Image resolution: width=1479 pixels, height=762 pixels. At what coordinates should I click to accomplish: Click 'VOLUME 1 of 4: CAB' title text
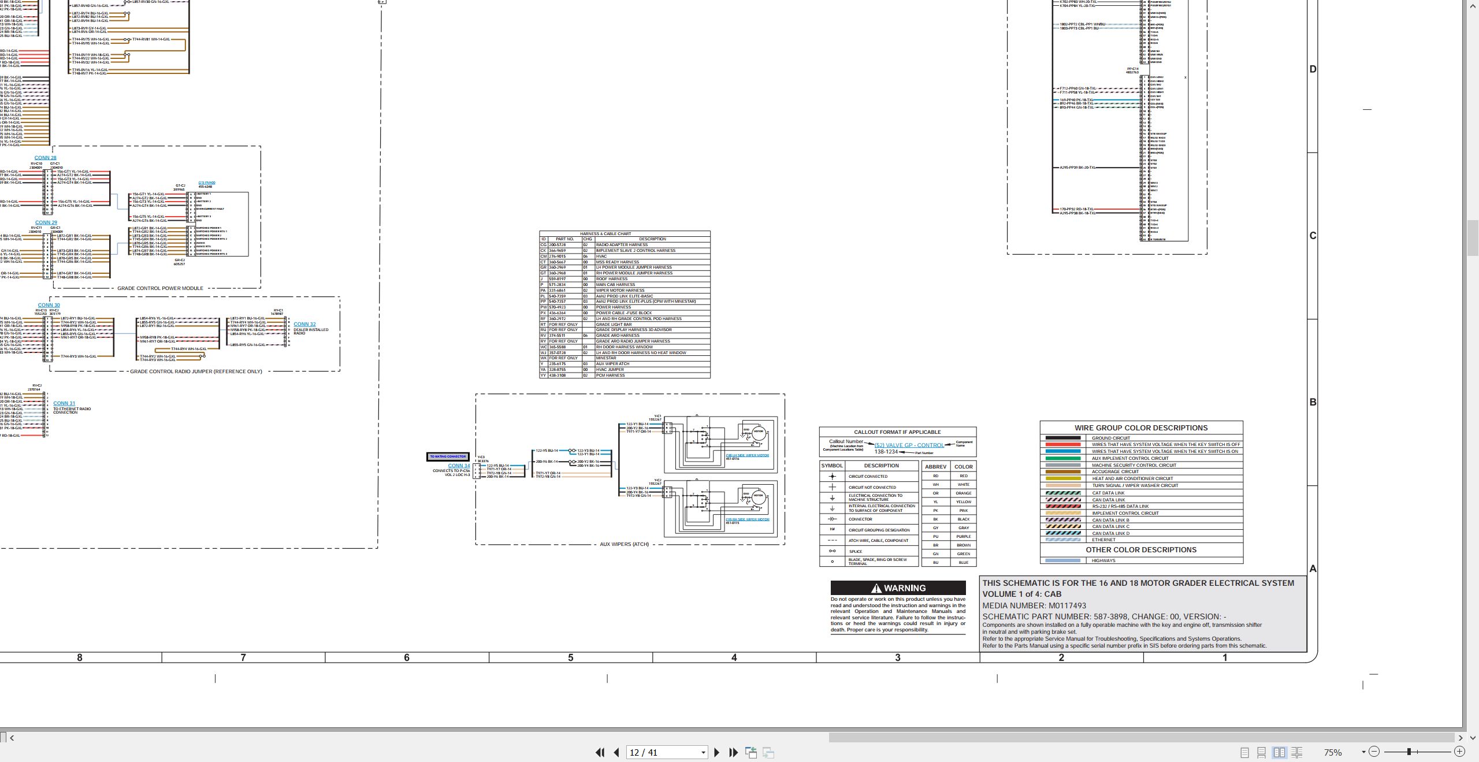[1022, 594]
